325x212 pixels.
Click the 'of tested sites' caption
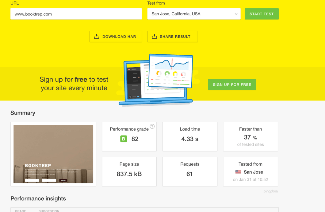[x=250, y=144]
